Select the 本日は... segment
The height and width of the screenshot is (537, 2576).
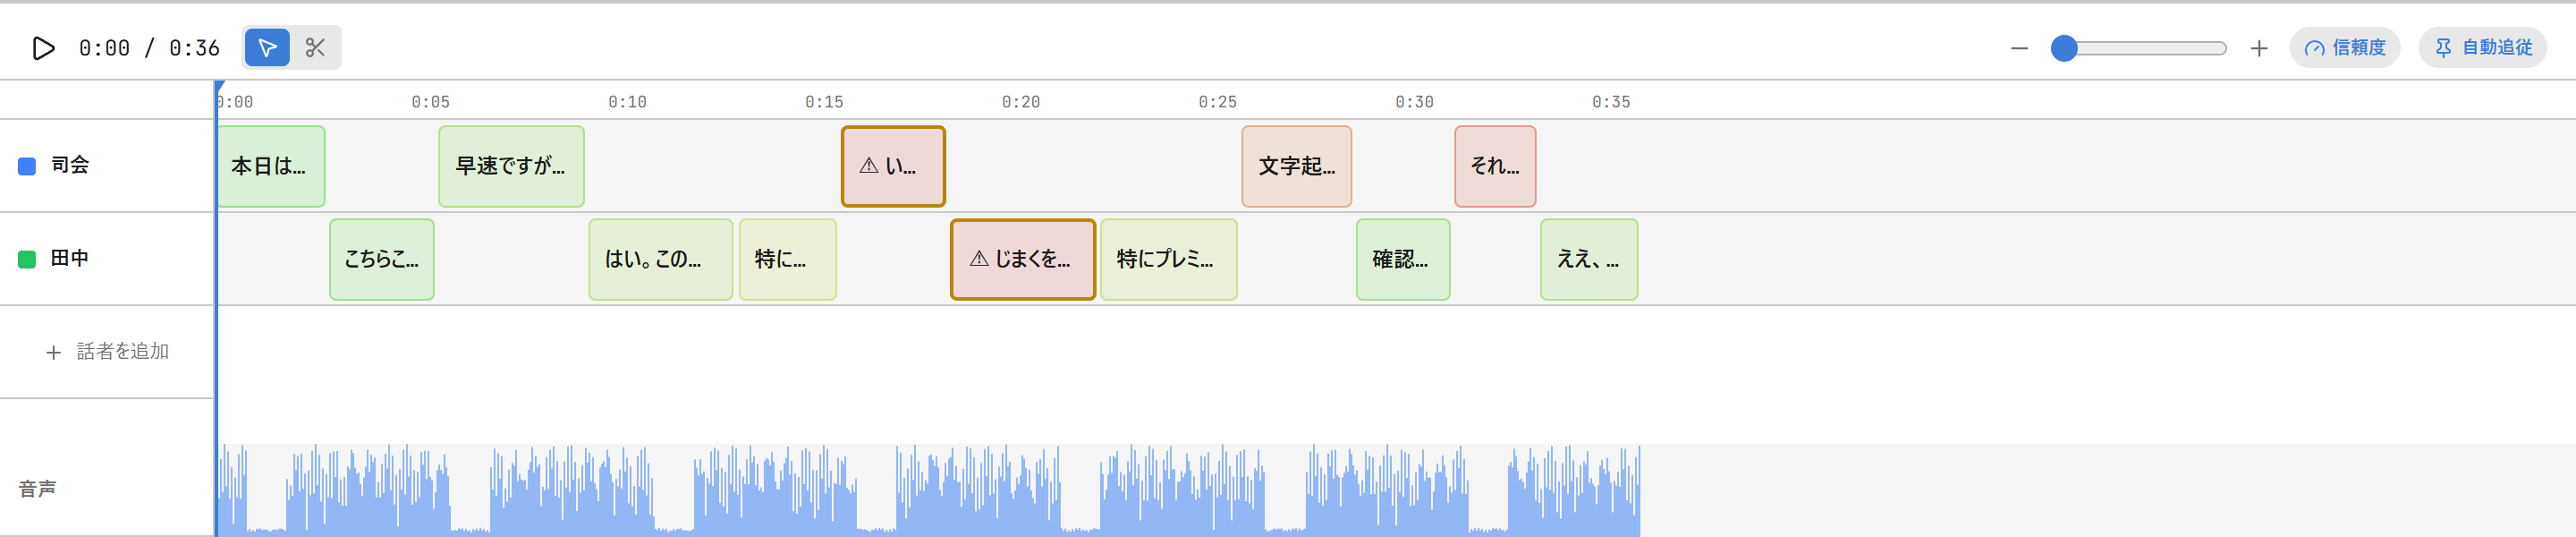[271, 166]
